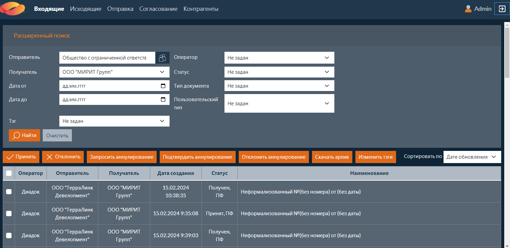Open the Сортировать по dropdown
The width and height of the screenshot is (510, 248).
click(x=472, y=157)
